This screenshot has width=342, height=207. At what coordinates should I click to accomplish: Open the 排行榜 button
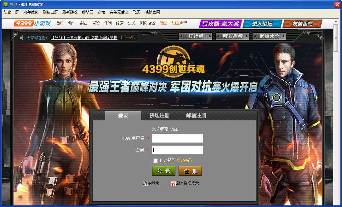pyautogui.click(x=196, y=36)
